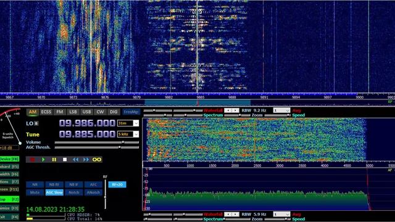Open the FreqMgr frequency manager
This screenshot has height=222, width=395.
[x=131, y=112]
